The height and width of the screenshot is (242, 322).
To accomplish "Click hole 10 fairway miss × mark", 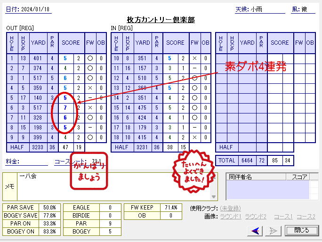I will pos(195,58).
